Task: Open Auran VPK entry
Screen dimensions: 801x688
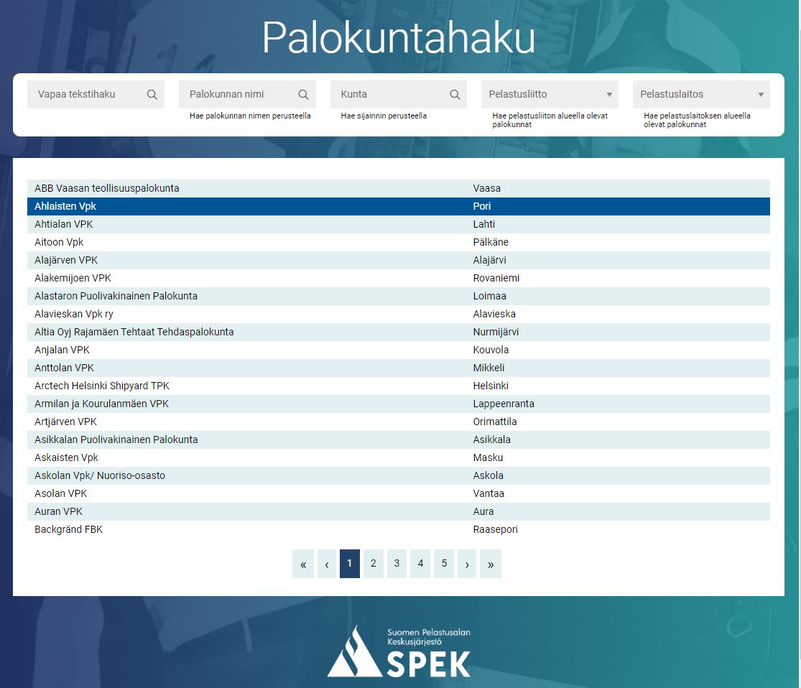Action: pos(399,511)
